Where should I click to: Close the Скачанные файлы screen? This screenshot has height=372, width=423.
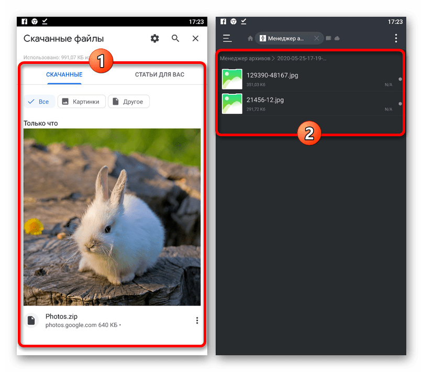(195, 38)
